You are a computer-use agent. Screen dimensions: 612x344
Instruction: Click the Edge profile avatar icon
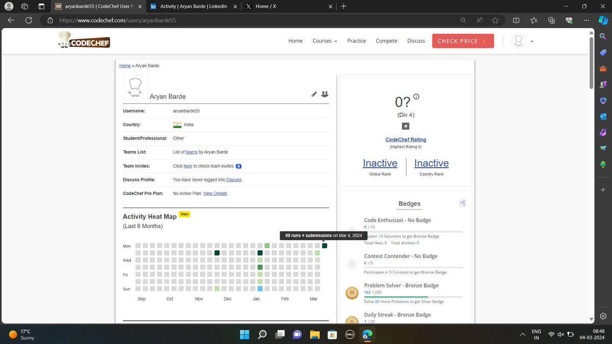9,7
